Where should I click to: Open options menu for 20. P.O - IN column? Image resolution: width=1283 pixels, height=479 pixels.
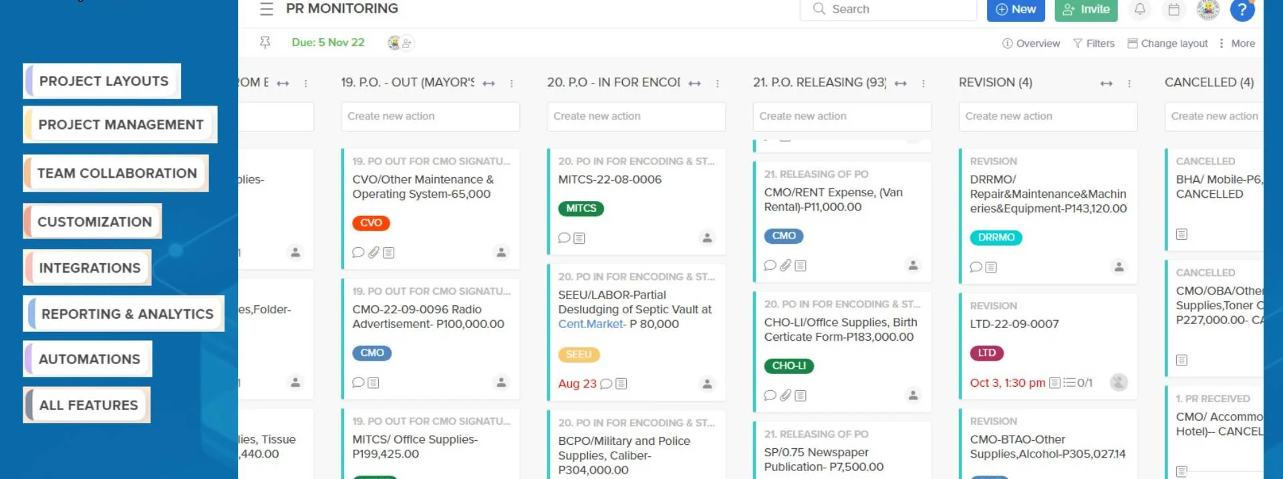[718, 84]
